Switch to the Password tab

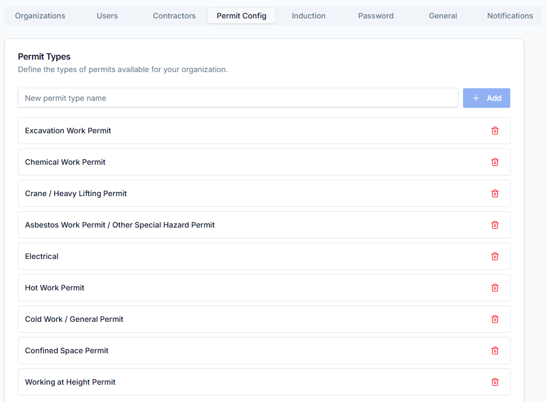[376, 16]
